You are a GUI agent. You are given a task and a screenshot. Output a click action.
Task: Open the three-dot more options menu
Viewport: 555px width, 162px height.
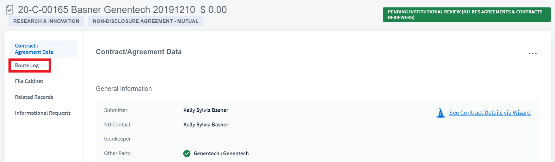click(x=532, y=54)
